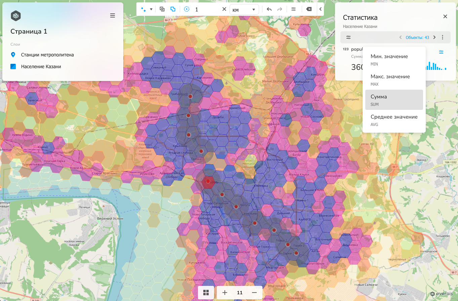Choose Макс. значение aggregation
458x301 pixels.
[x=394, y=80]
